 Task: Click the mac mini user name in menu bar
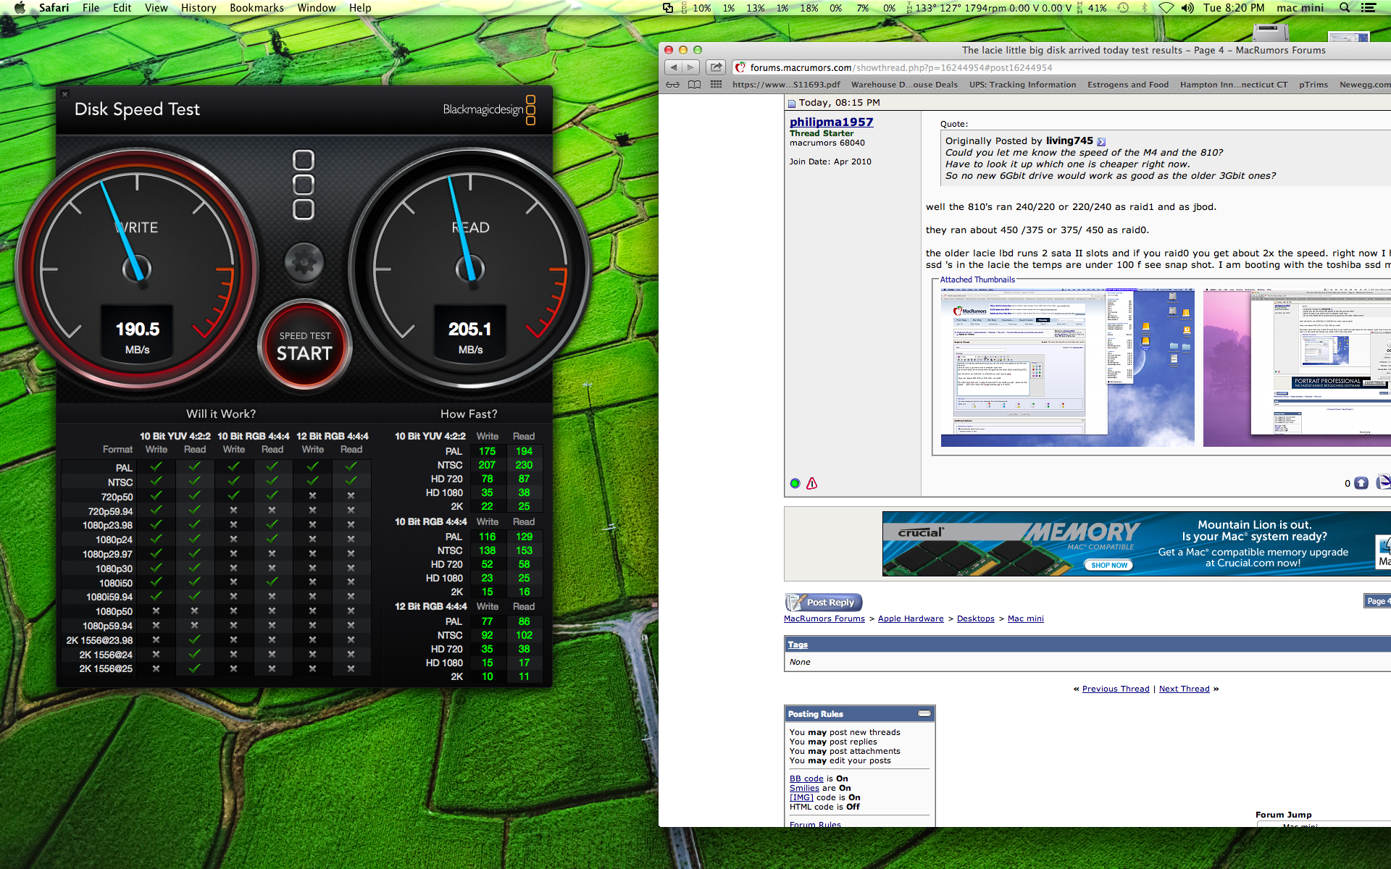click(x=1300, y=8)
